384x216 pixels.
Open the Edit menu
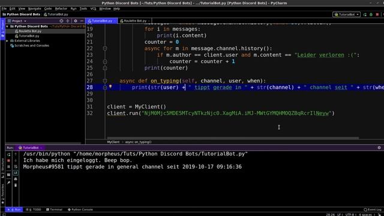13,8
